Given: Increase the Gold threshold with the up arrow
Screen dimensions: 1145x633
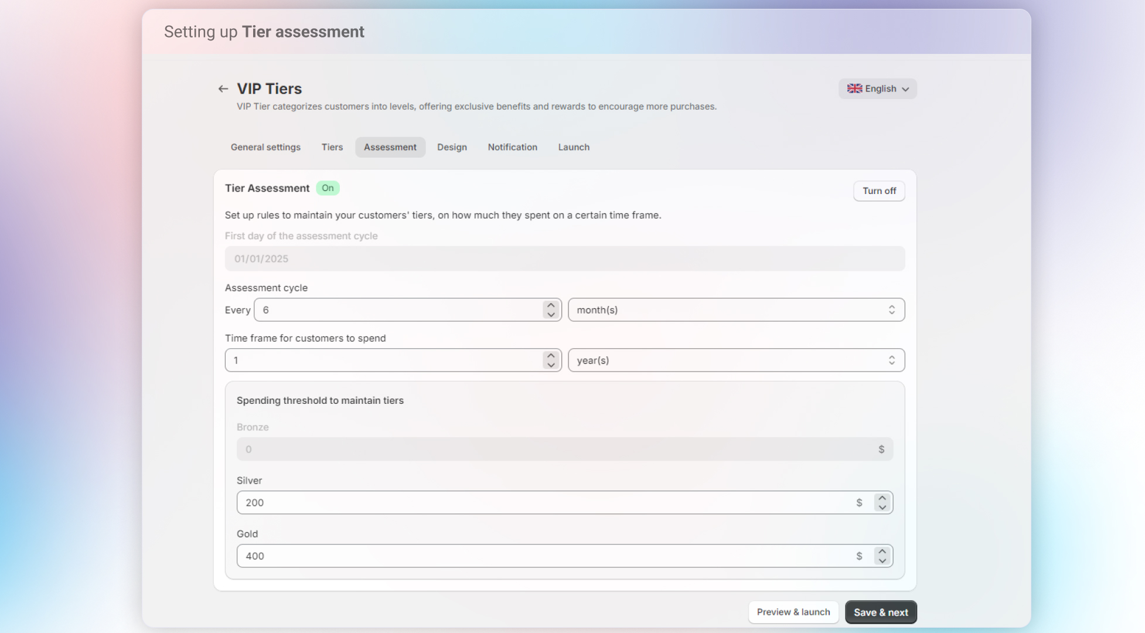Looking at the screenshot, I should (882, 552).
